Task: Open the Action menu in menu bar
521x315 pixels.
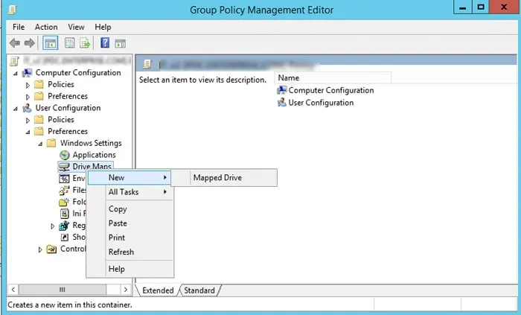Action: pos(45,27)
